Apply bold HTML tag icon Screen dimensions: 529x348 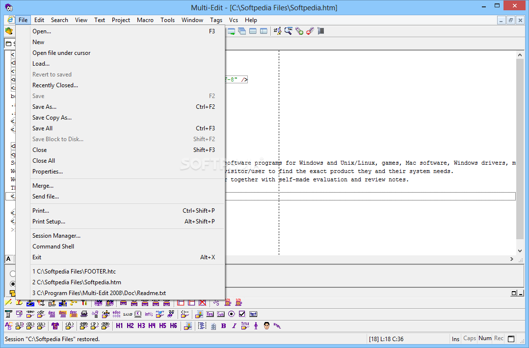point(223,326)
